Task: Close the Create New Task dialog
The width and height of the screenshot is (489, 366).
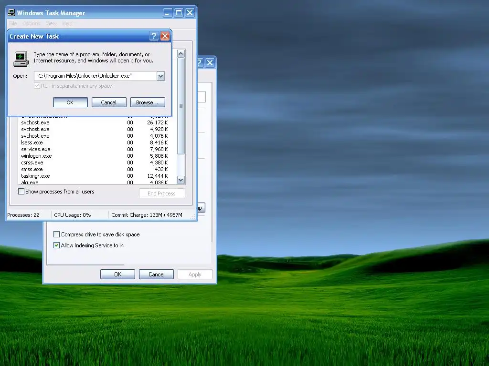Action: pyautogui.click(x=165, y=36)
